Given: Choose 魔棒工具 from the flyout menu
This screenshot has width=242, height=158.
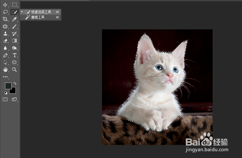Looking at the screenshot, I should (x=40, y=17).
